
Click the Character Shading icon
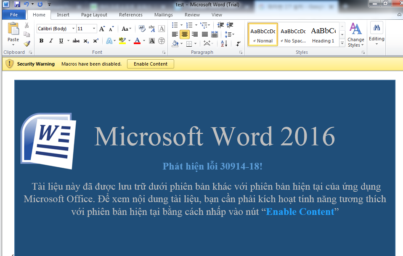pos(152,41)
